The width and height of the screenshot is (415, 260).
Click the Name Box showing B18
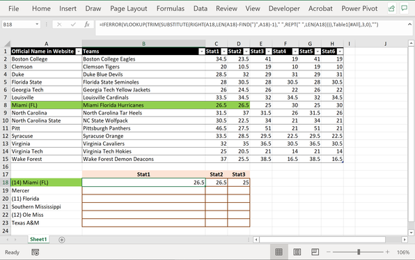(19, 24)
